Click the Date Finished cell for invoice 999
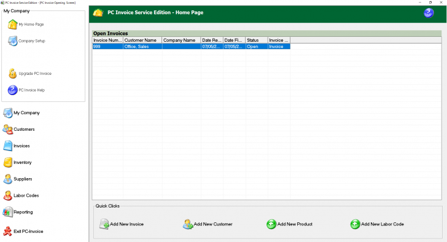 pos(234,47)
